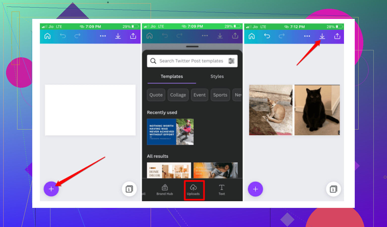Tap the purple plus button in left phone
Viewport: 387px width, 227px height.
(51, 189)
